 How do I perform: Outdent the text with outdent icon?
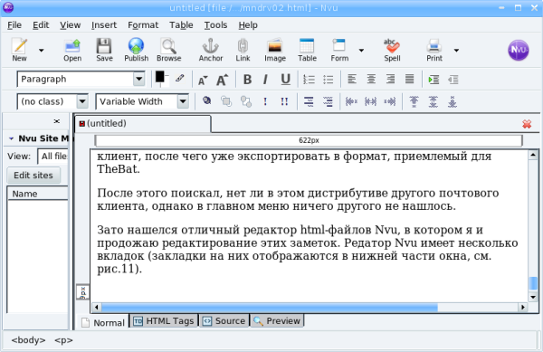tap(453, 80)
